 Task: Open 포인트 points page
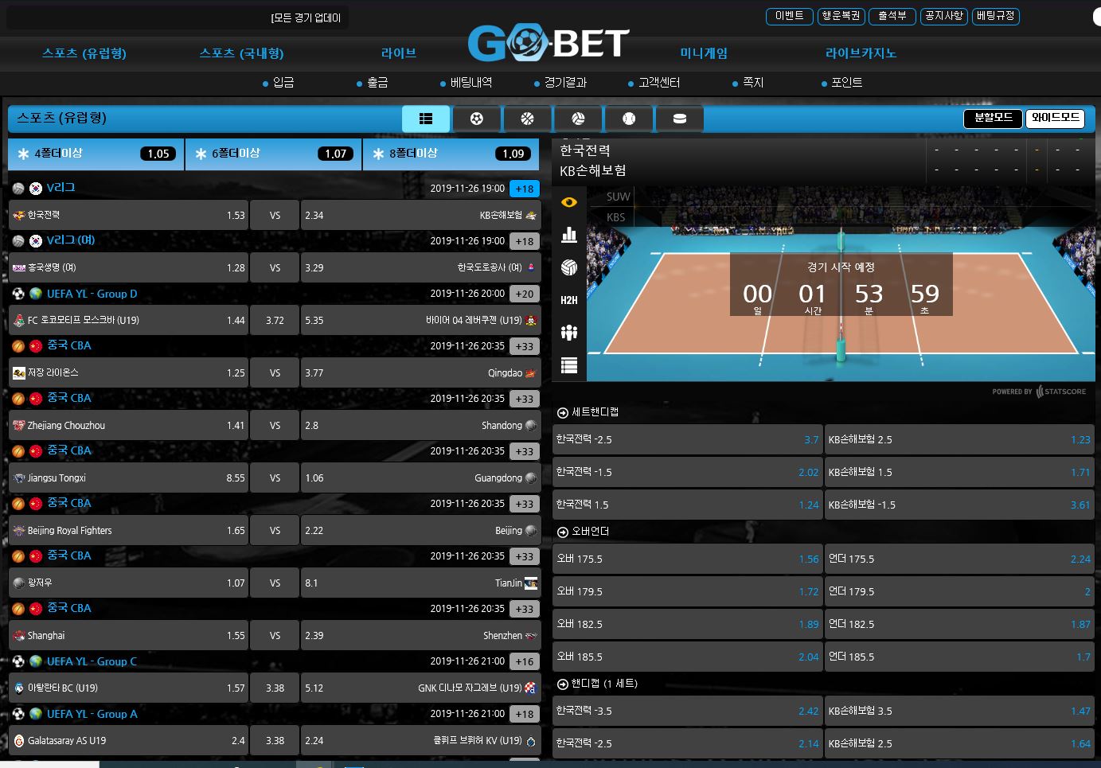click(842, 83)
